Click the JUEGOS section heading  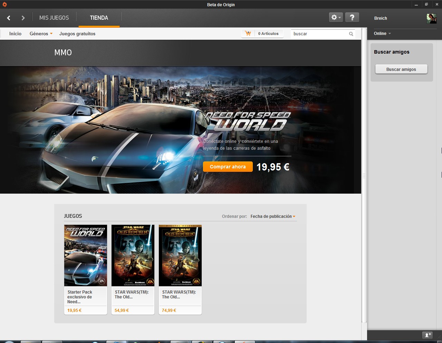(x=73, y=216)
